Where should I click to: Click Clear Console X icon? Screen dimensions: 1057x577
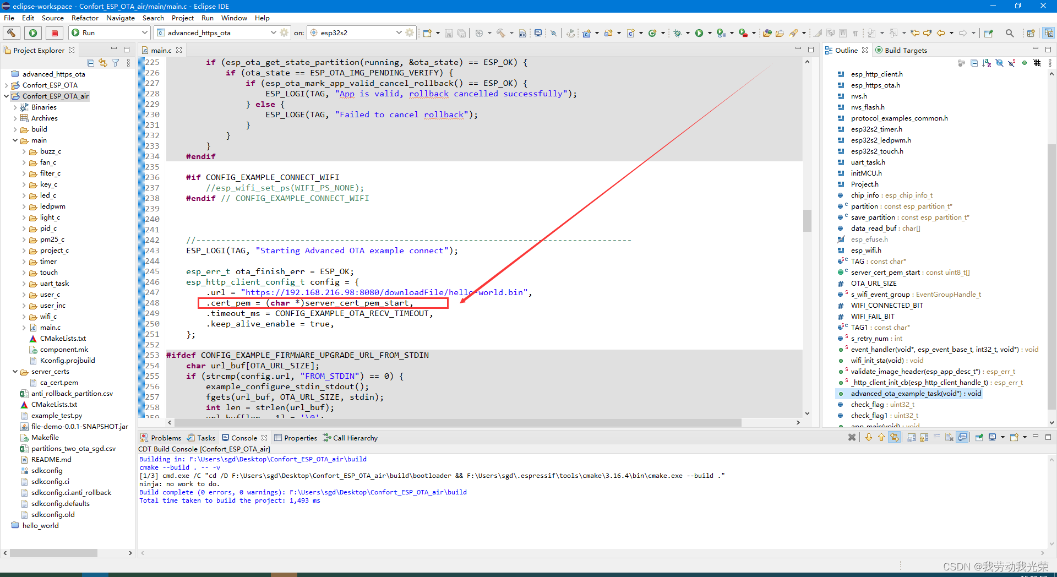pyautogui.click(x=852, y=437)
